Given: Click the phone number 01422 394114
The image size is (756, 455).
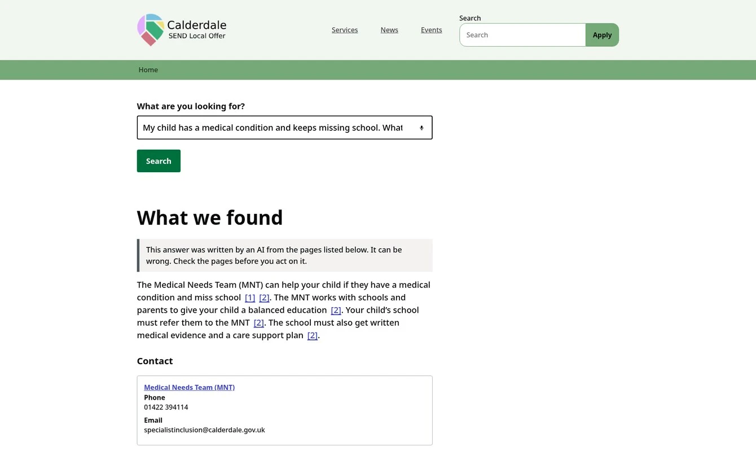Looking at the screenshot, I should [x=166, y=407].
